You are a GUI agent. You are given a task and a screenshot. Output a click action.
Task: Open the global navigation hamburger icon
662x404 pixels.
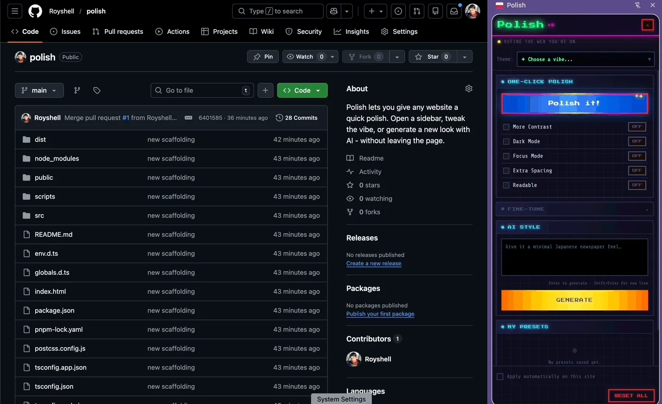[x=14, y=11]
